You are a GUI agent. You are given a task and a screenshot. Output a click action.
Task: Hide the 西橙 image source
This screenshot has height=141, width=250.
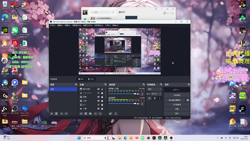pos(98,97)
